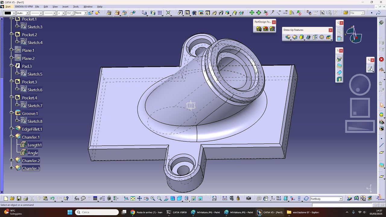Click the Windows Start button

coord(70,212)
